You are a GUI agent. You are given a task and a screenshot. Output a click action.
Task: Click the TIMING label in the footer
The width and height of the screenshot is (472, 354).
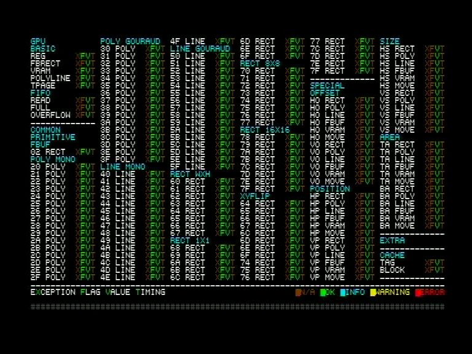(x=150, y=293)
